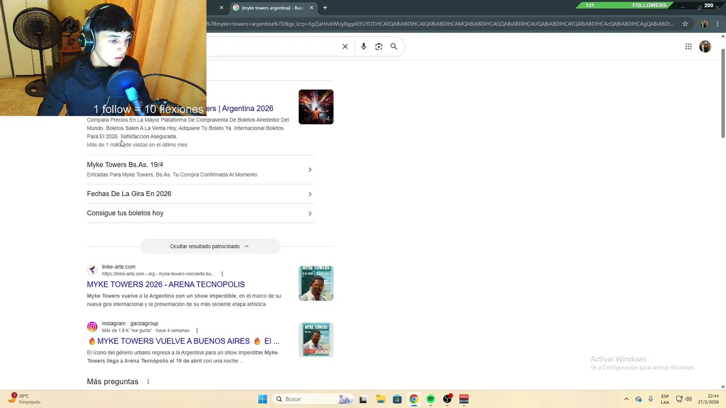Close the myke towers argentina tab
The image size is (726, 408).
pos(311,7)
